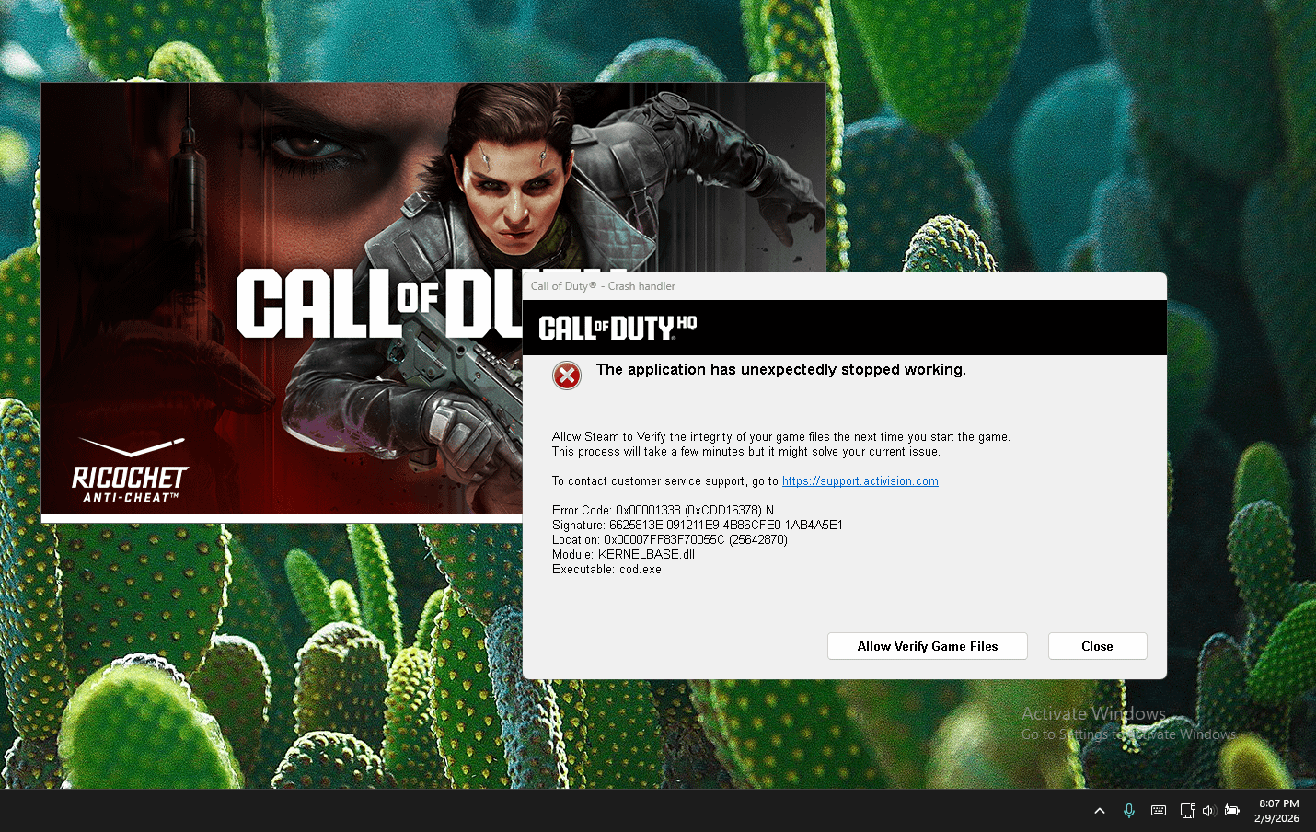1316x832 pixels.
Task: Open the microphone tray icon
Action: click(x=1128, y=811)
